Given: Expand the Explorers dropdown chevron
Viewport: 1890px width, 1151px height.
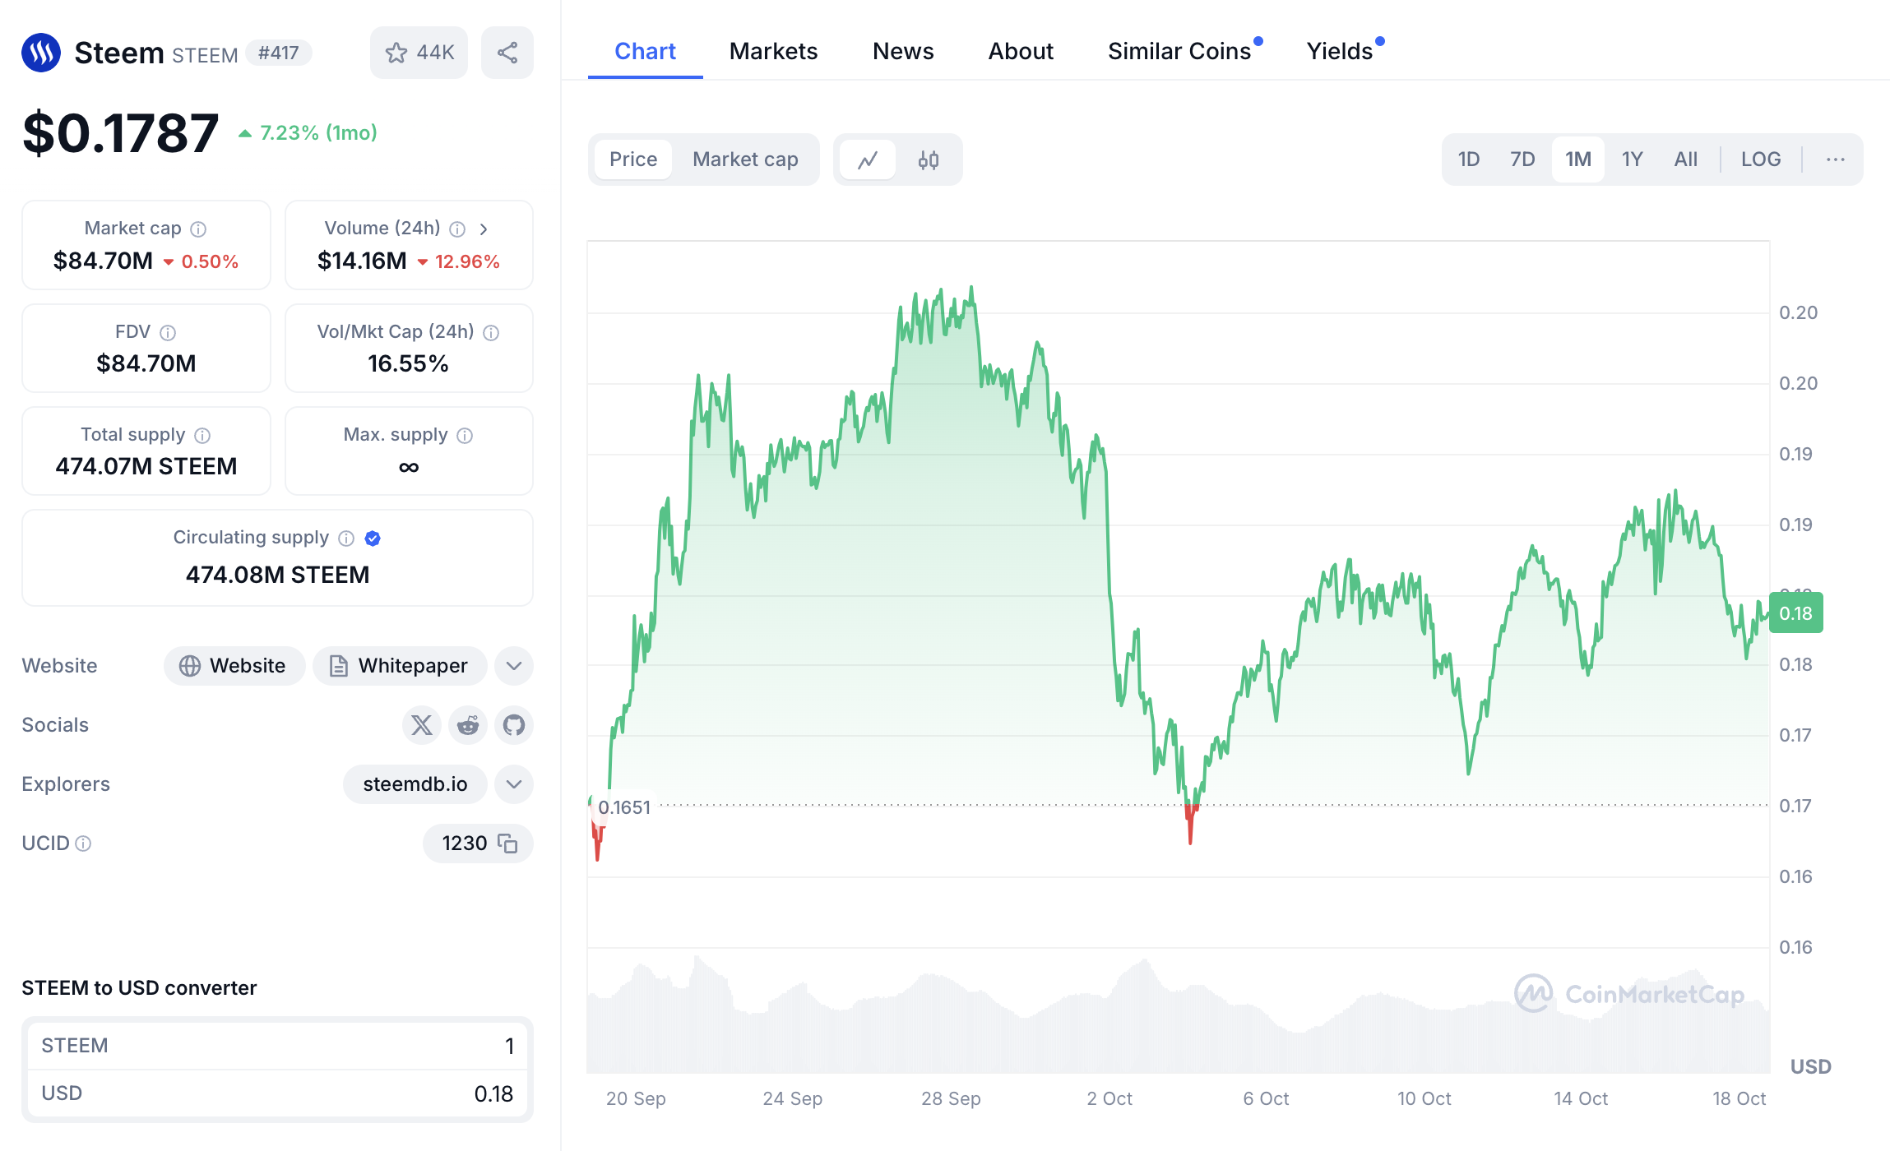Looking at the screenshot, I should point(514,784).
